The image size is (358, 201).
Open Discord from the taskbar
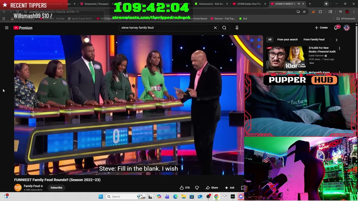[241, 197]
